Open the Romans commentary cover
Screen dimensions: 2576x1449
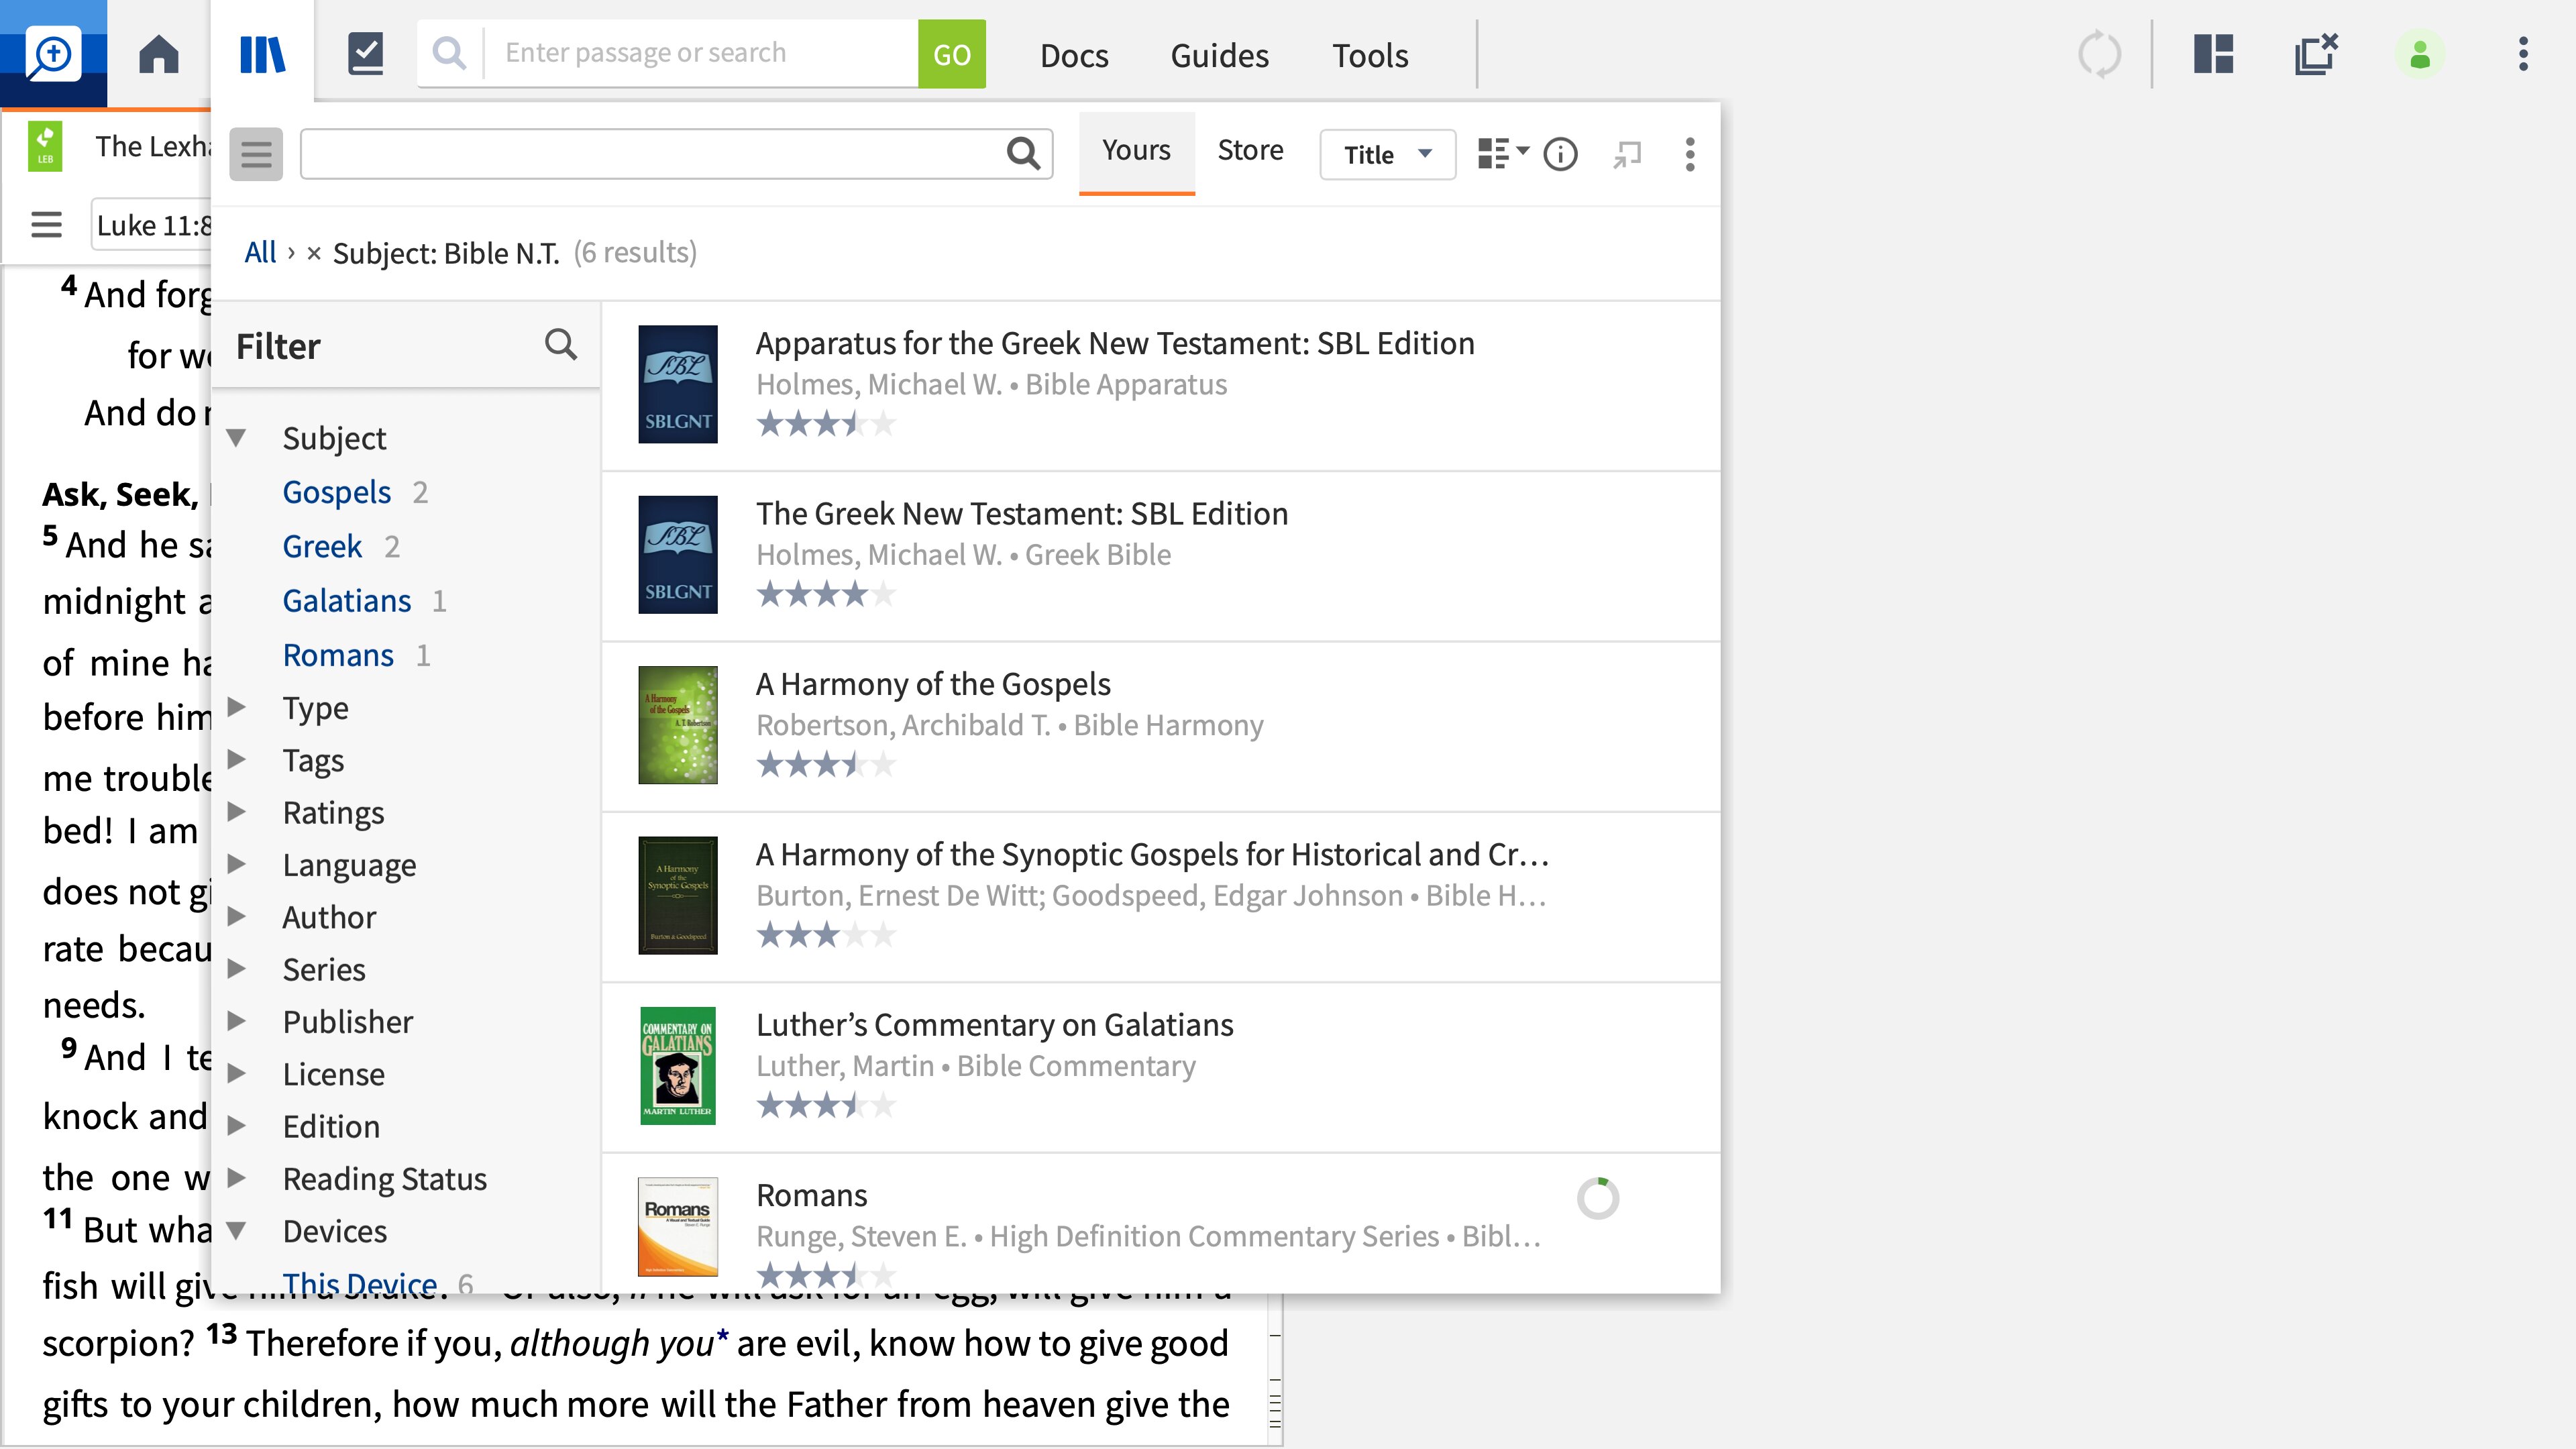pyautogui.click(x=678, y=1227)
